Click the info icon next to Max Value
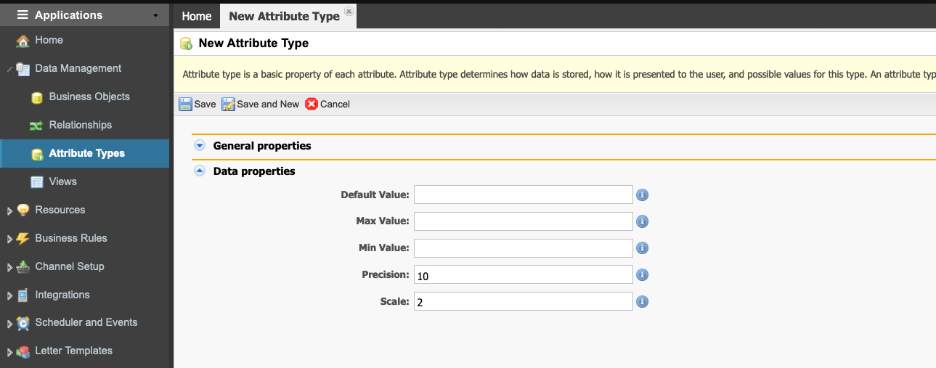The width and height of the screenshot is (936, 368). [642, 221]
